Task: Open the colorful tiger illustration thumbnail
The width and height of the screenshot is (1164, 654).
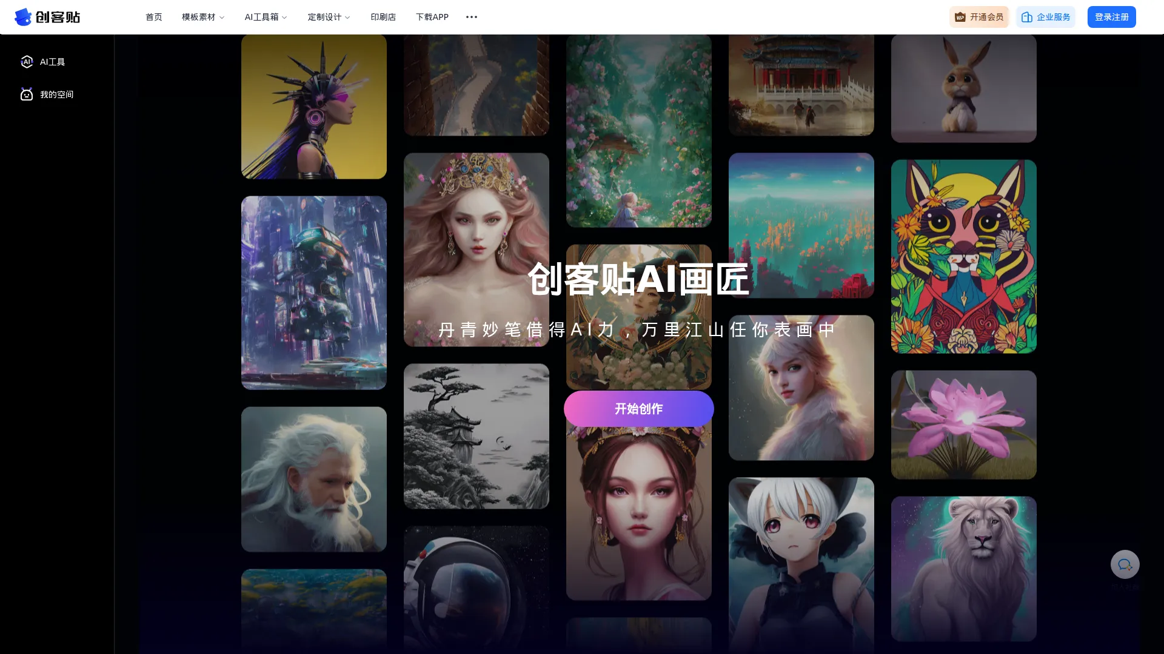Action: (x=964, y=257)
